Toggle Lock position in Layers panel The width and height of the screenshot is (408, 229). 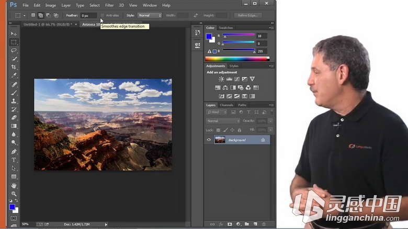[232, 130]
